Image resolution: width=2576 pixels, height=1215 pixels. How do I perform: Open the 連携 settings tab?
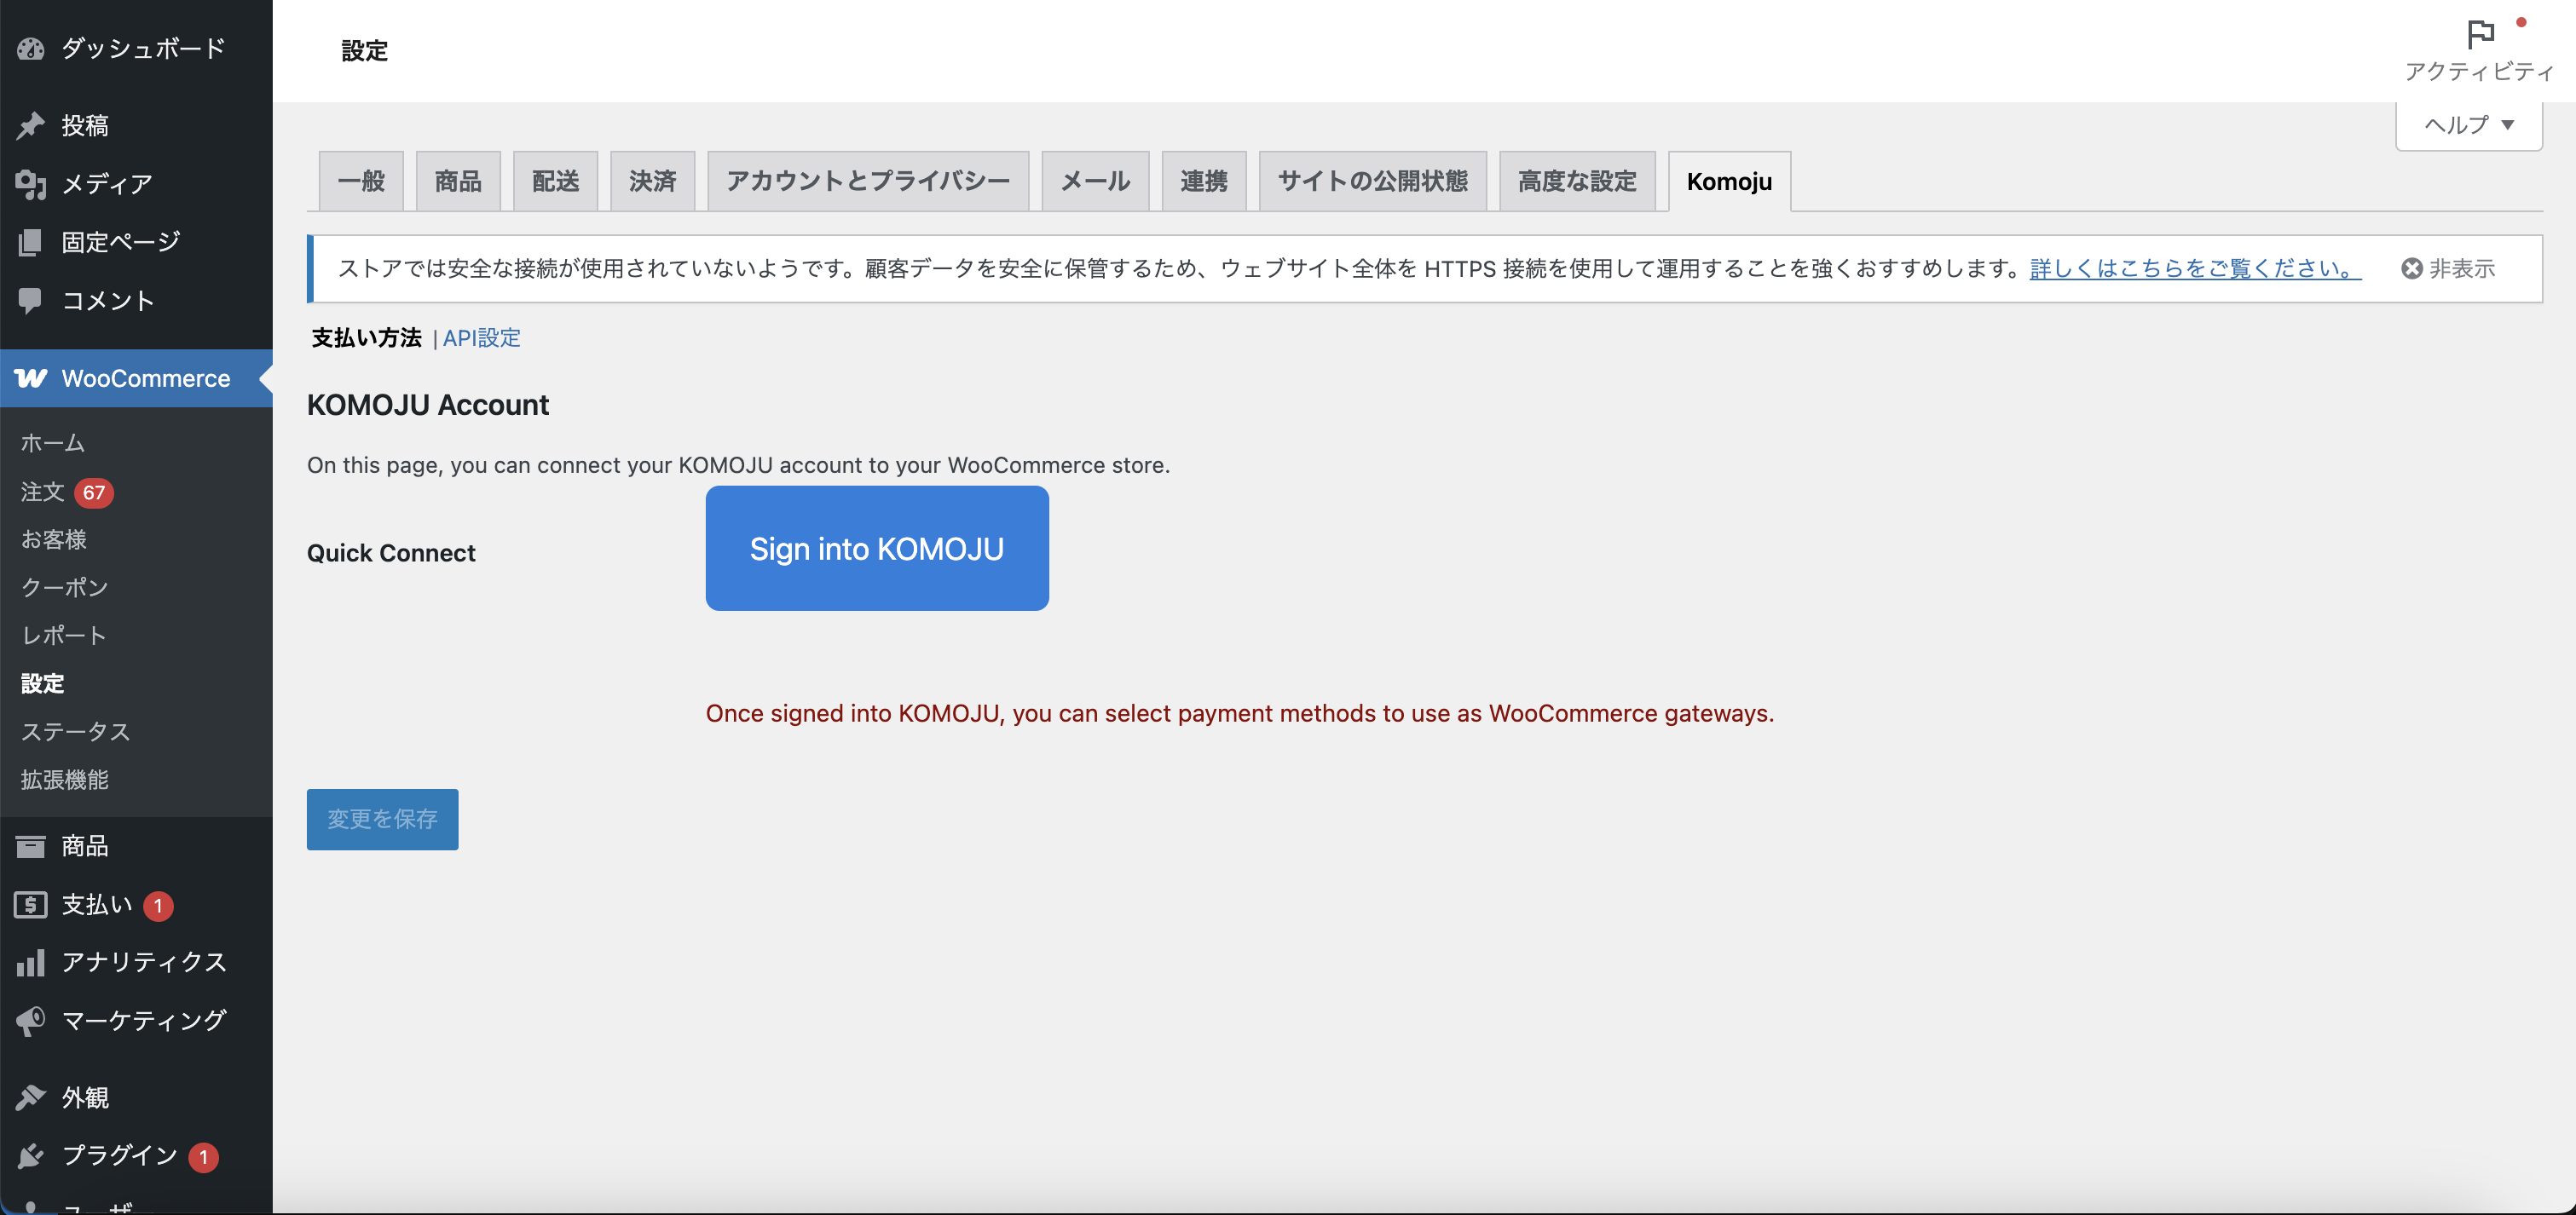pos(1204,181)
